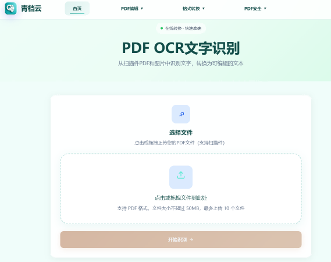331x262 pixels.
Task: Click the 青档云 logo icon
Action: point(10,9)
